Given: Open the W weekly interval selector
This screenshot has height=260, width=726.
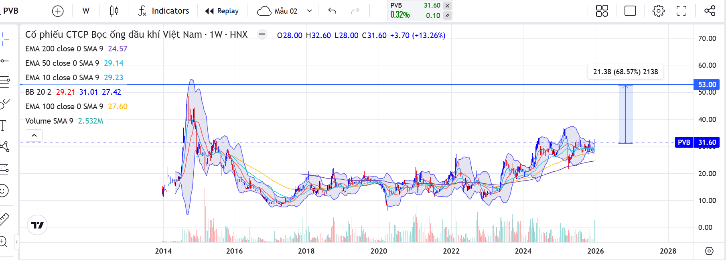Looking at the screenshot, I should [86, 11].
